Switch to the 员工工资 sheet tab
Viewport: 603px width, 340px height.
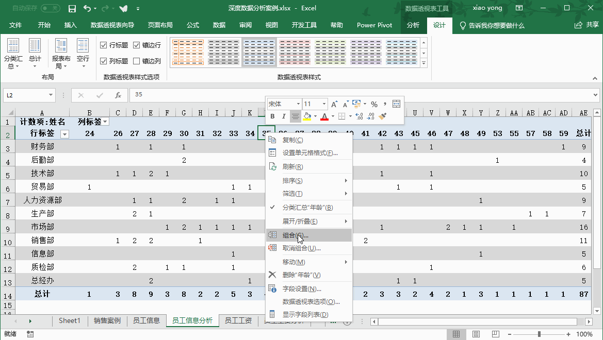[x=238, y=320]
